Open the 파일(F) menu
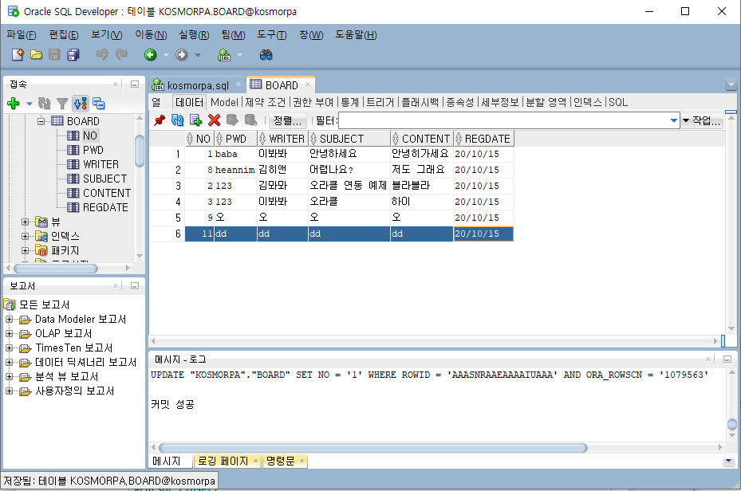The image size is (741, 491). (22, 35)
